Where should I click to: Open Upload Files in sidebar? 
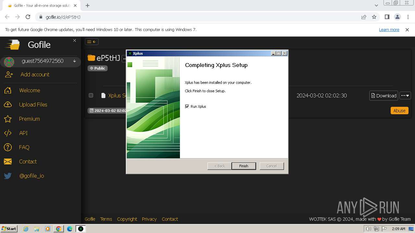(x=33, y=105)
